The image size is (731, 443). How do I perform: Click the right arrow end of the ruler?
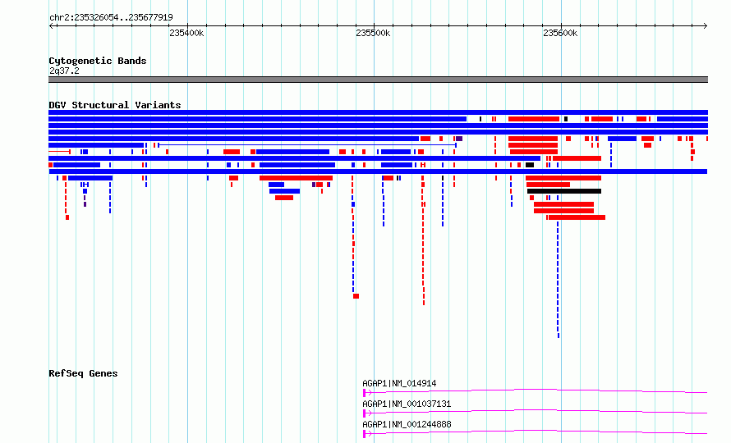click(705, 25)
